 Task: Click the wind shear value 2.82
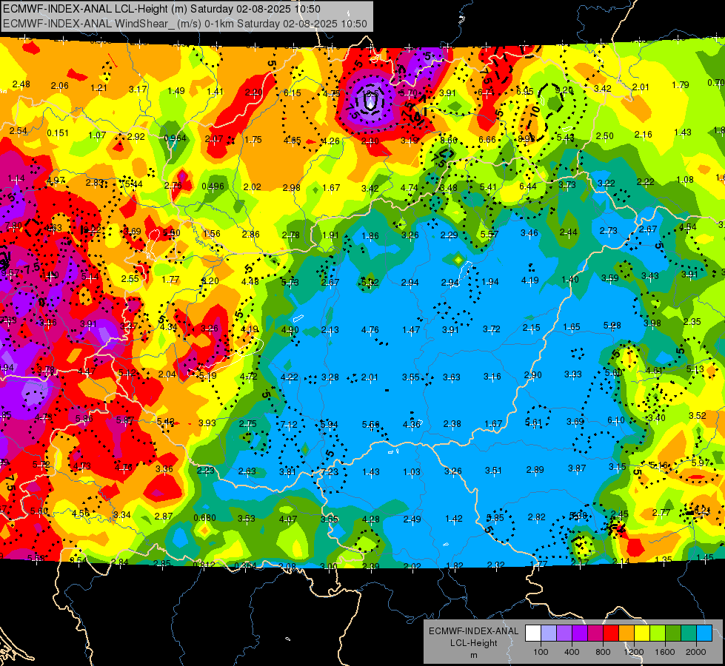[536, 517]
